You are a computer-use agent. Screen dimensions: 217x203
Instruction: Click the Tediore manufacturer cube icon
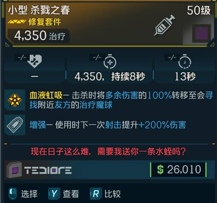(x=14, y=170)
